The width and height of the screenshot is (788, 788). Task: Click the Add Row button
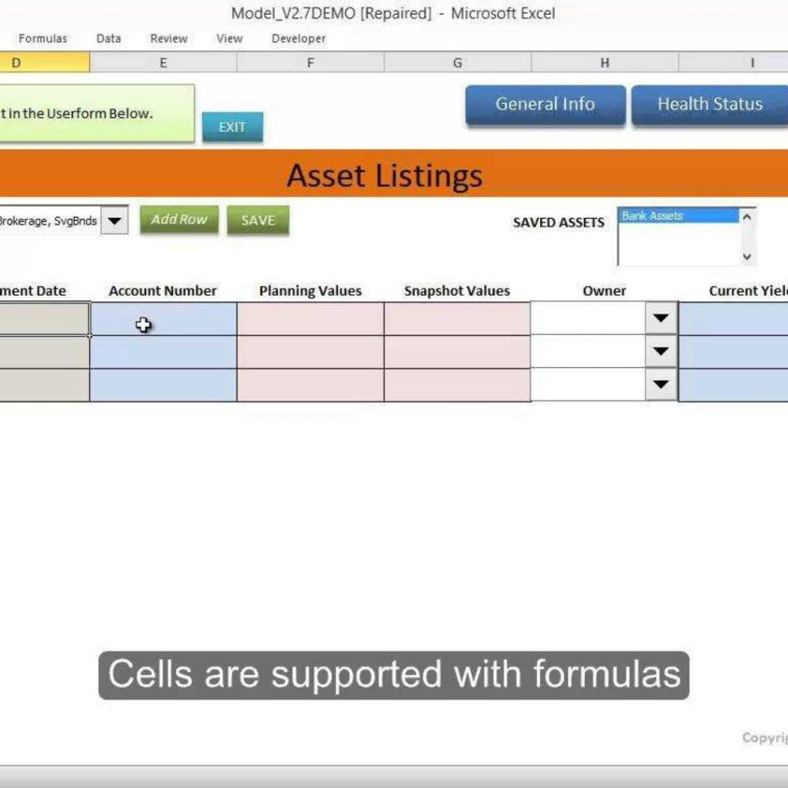pyautogui.click(x=179, y=219)
